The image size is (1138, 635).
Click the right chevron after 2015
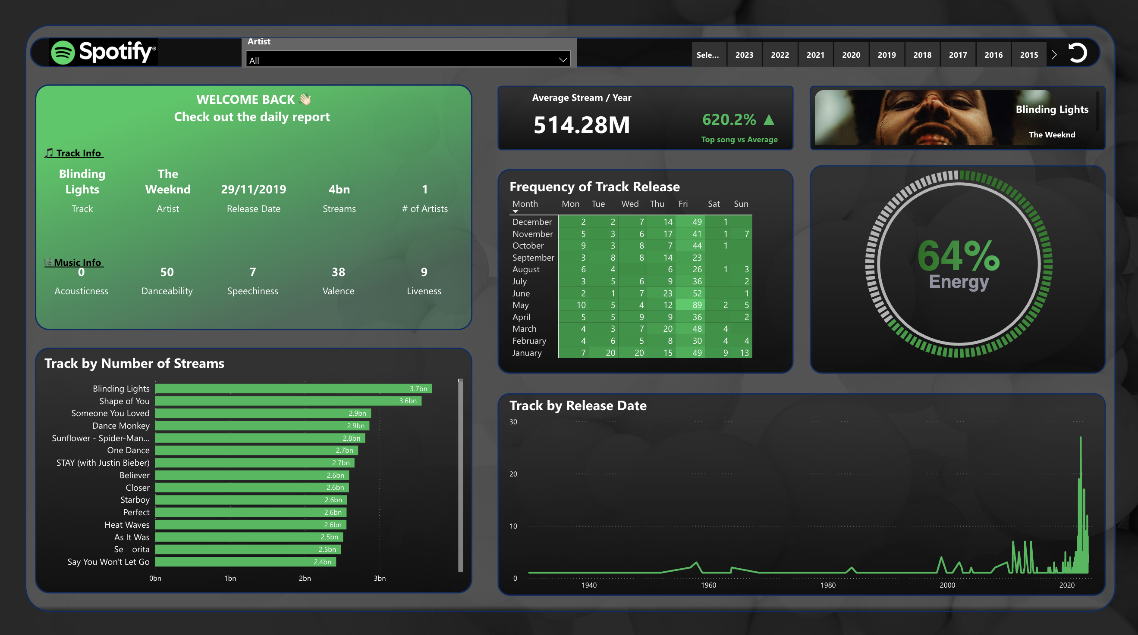point(1054,54)
